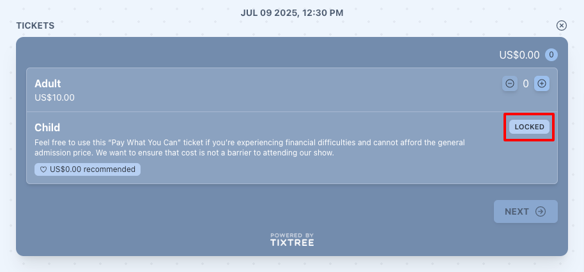Click the TIXTREE logo text
584x272 pixels.
(292, 243)
